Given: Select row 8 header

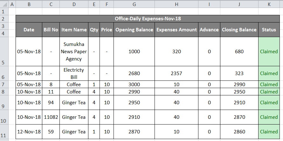Looking at the screenshot, I should [4, 92].
